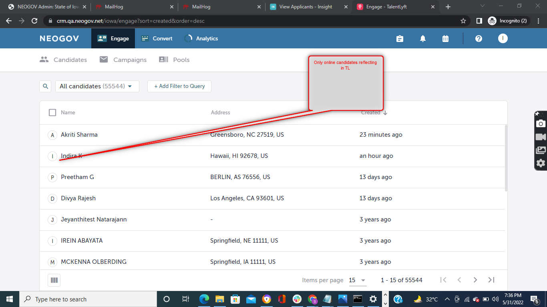Click the user profile avatar in header
The height and width of the screenshot is (307, 547).
(503, 38)
